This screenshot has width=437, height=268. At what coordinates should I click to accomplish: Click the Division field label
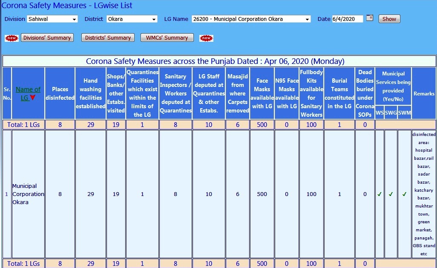[x=15, y=19]
